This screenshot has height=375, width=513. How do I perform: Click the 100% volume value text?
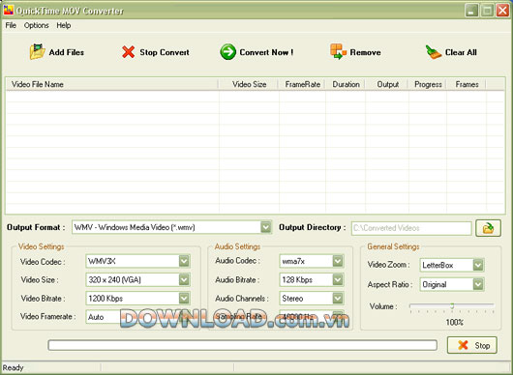coord(454,323)
